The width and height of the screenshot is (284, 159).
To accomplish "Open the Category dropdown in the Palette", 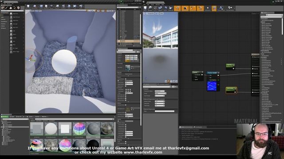I will pos(274,15).
